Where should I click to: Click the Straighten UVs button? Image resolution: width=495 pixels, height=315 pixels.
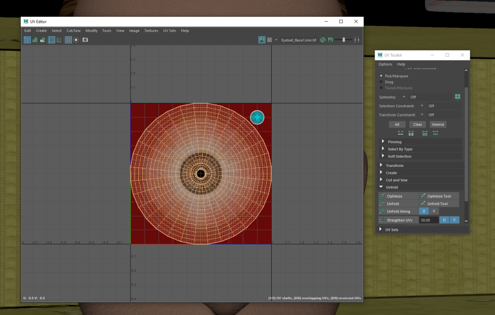click(x=398, y=220)
